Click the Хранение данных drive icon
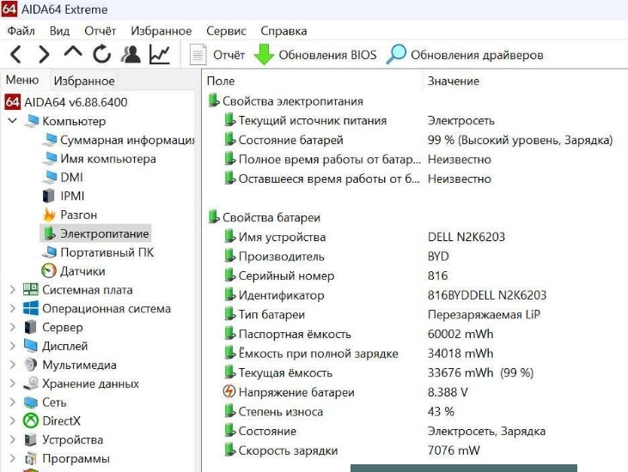 [31, 384]
